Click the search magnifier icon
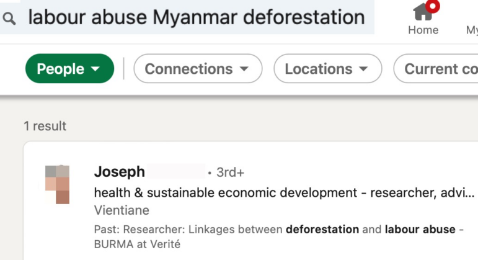Viewport: 478px width, 260px height. [x=9, y=19]
